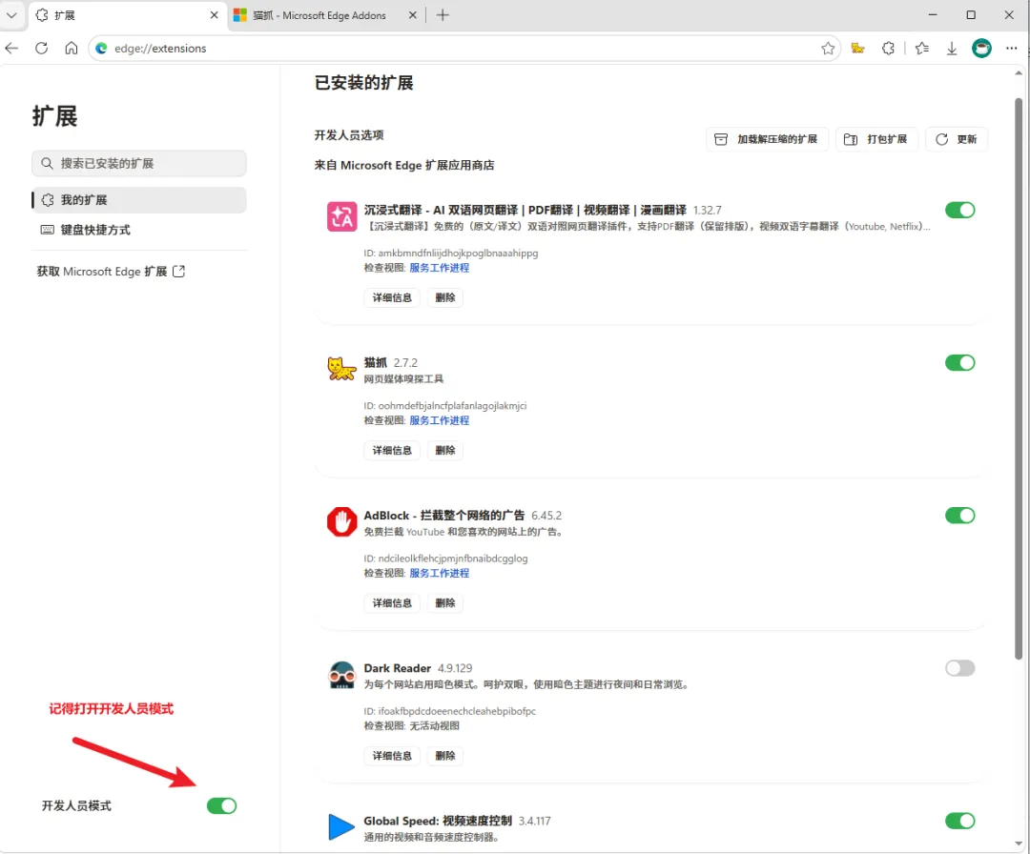1030x854 pixels.
Task: Click 加载解压缩的扩展 button
Action: coord(767,139)
